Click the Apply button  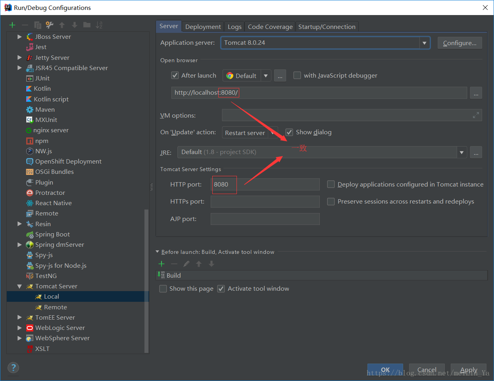pyautogui.click(x=469, y=370)
